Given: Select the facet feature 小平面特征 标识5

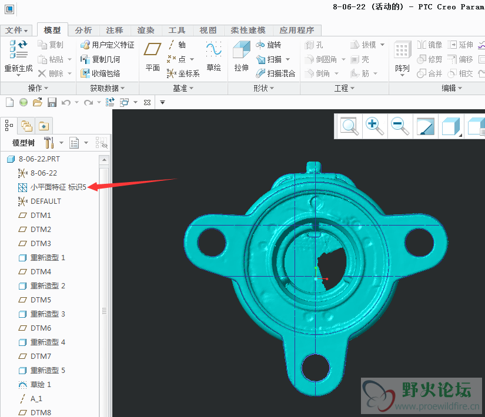Looking at the screenshot, I should click(x=52, y=187).
